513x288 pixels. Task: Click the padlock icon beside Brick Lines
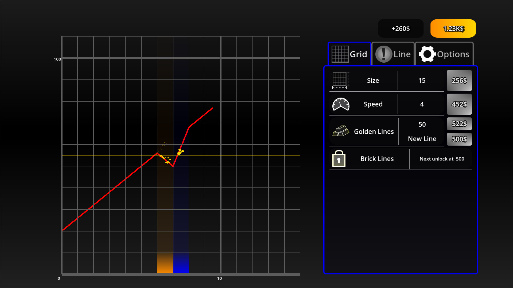(339, 159)
